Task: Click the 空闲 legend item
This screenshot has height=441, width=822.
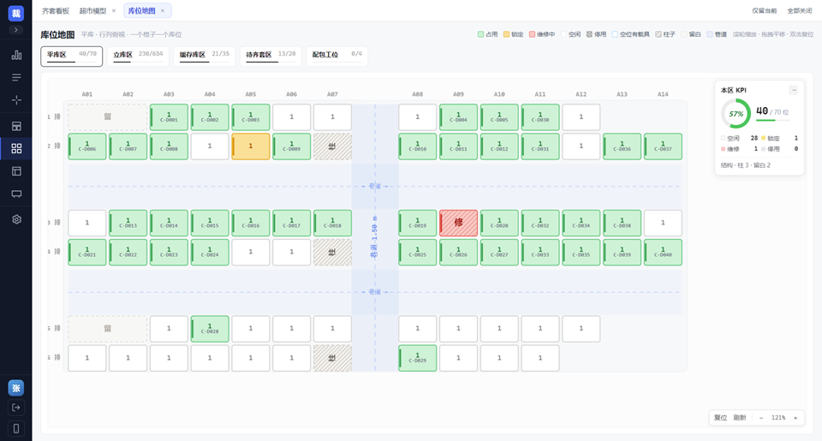Action: point(571,34)
